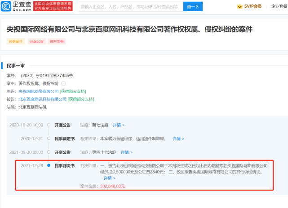This screenshot has height=208, width=288.
Task: Click the 全国企业信用查询系统 red banner
Action: [x=53, y=6]
